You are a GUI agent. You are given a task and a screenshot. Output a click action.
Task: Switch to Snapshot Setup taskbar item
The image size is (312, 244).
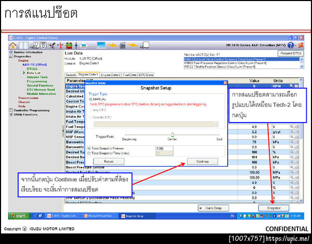pyautogui.click(x=137, y=216)
